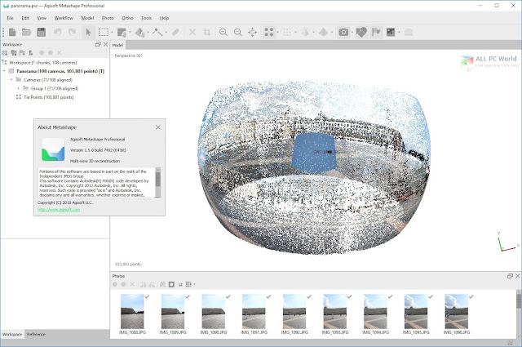Switch to the Reference tab
This screenshot has width=522, height=347.
click(36, 334)
